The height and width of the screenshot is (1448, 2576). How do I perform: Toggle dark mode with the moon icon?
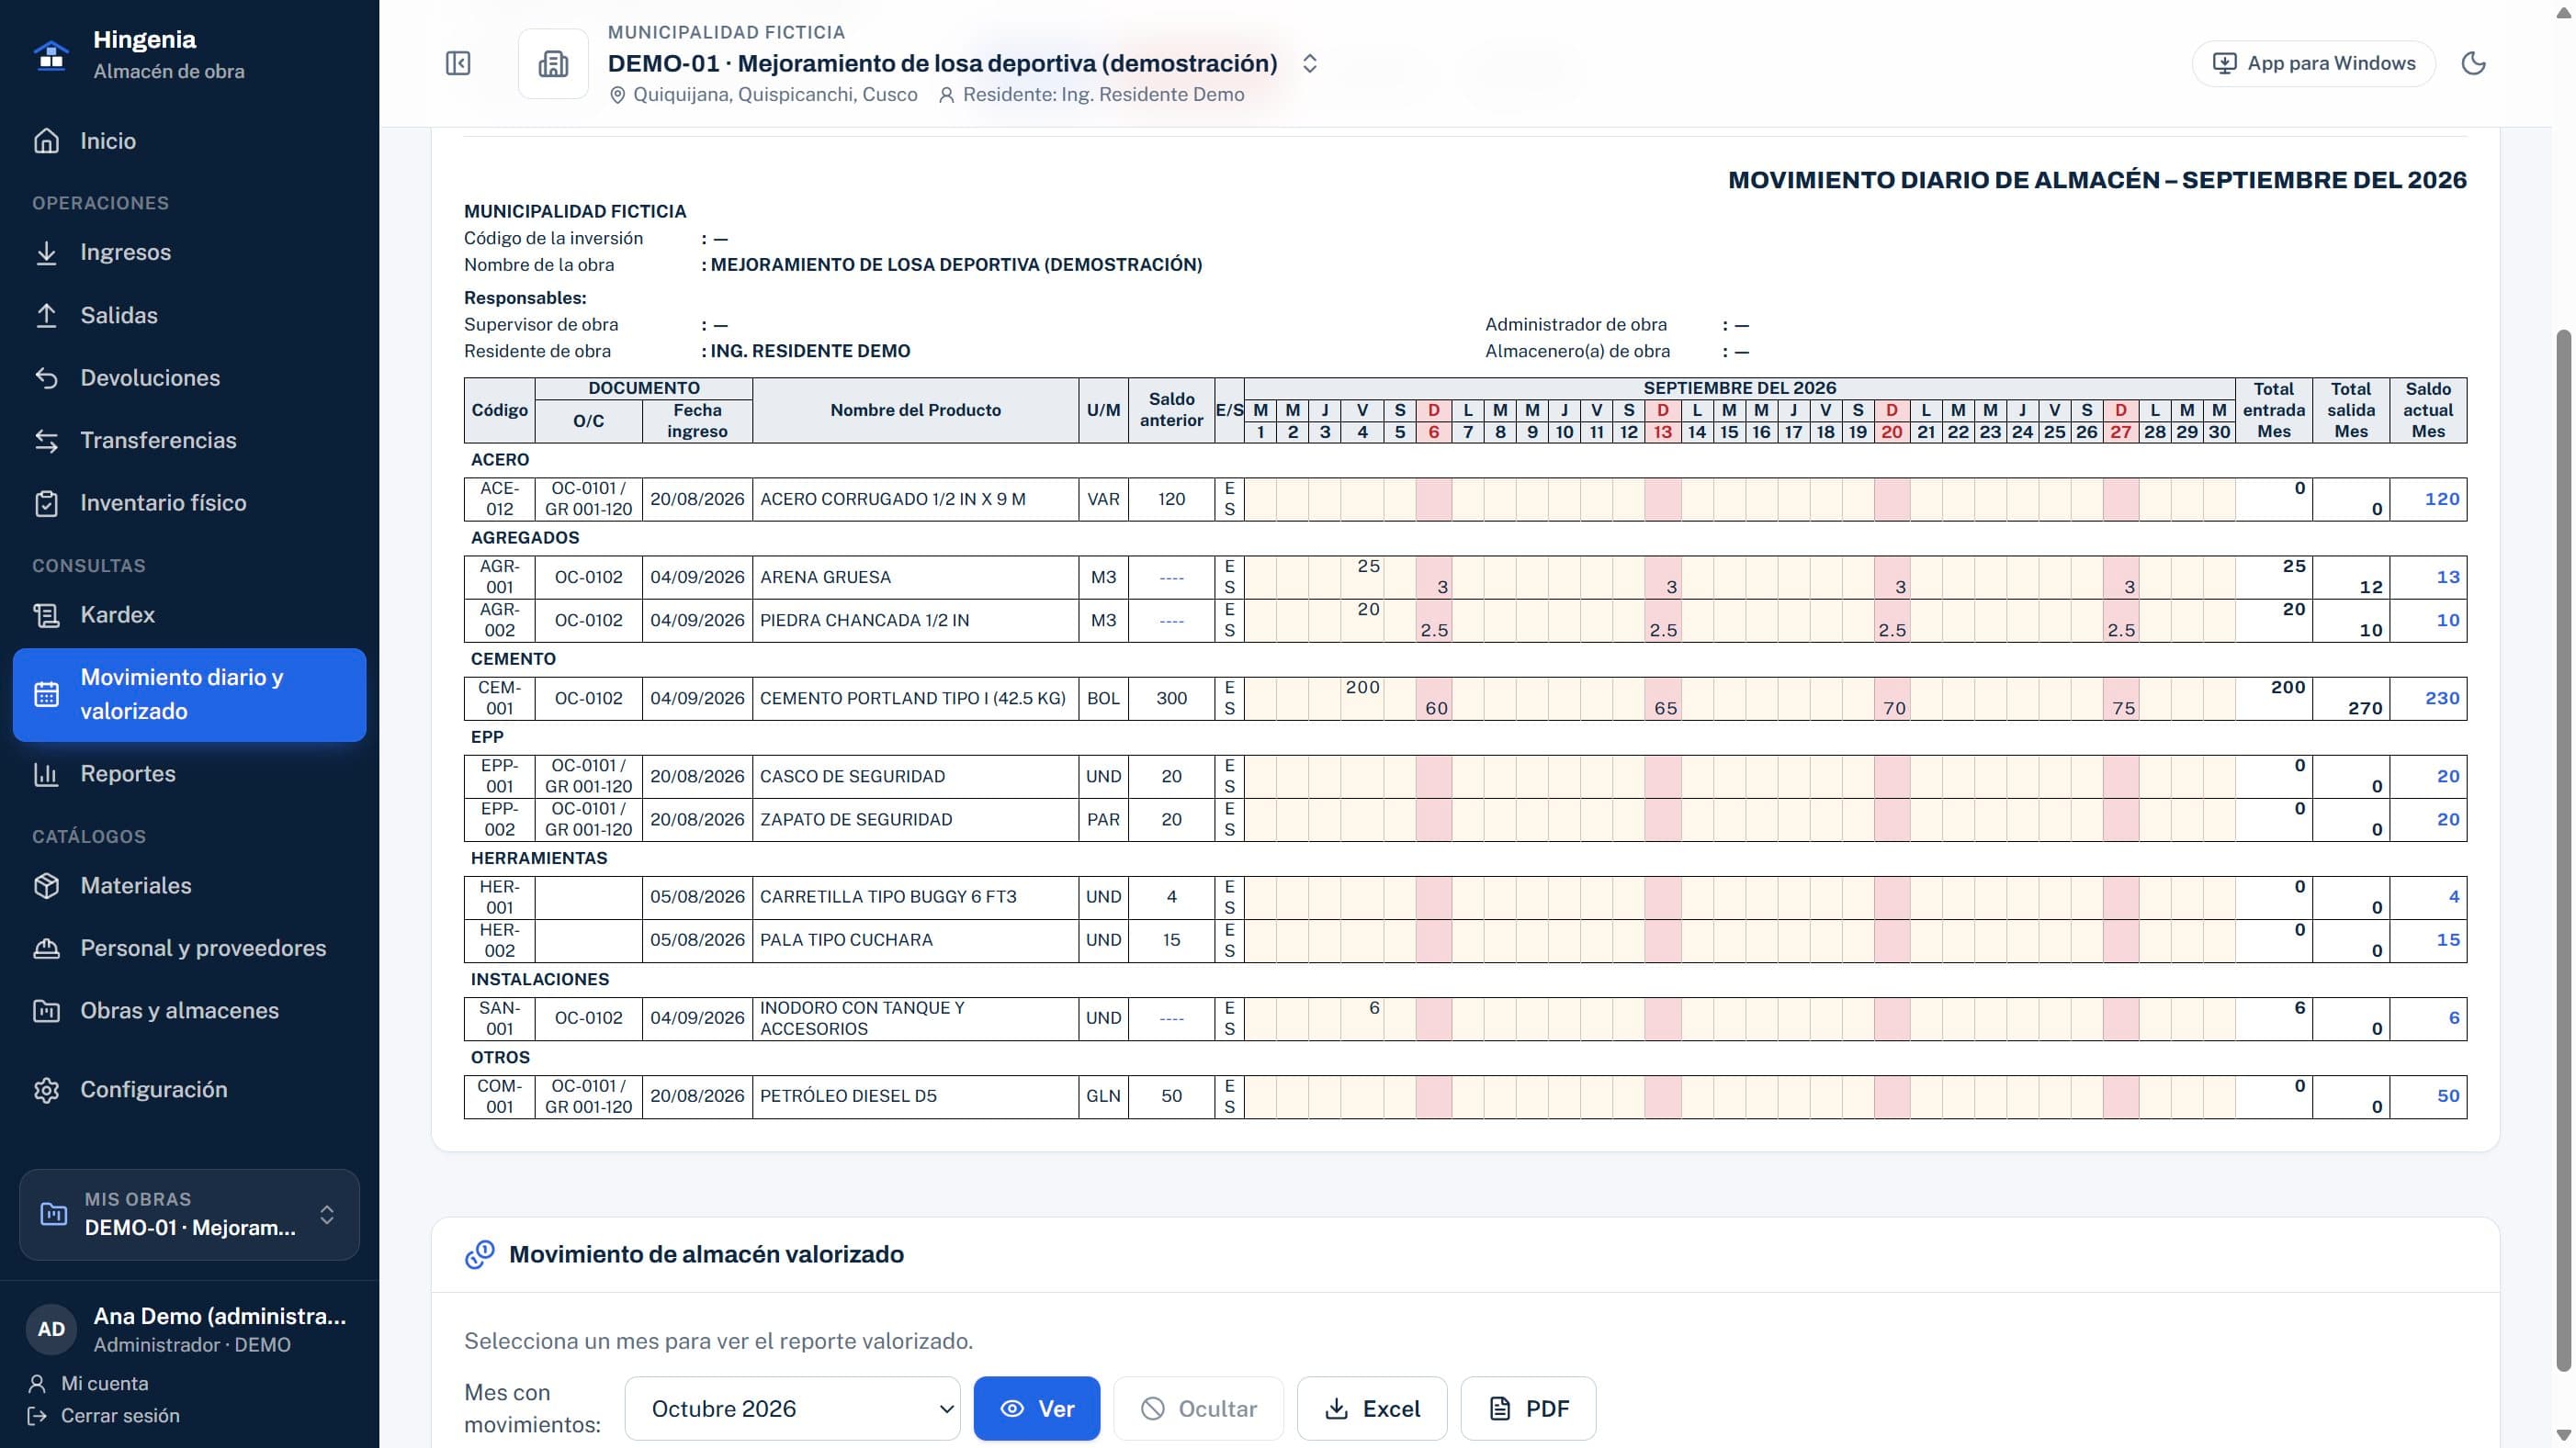coord(2473,64)
